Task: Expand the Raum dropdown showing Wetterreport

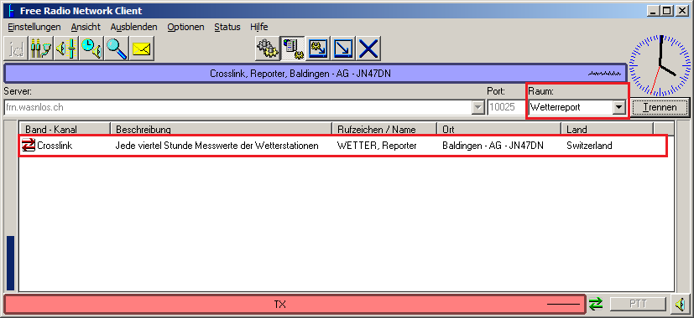Action: coord(618,107)
